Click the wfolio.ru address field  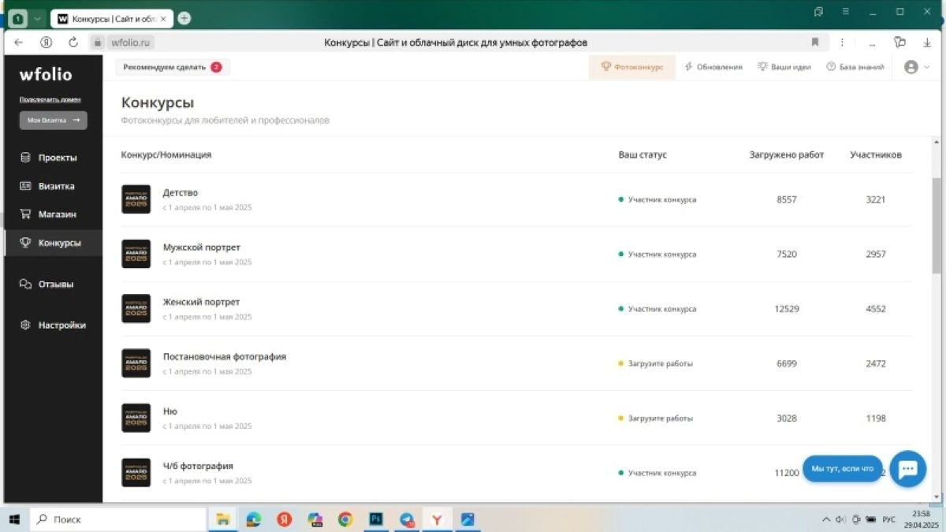point(131,43)
